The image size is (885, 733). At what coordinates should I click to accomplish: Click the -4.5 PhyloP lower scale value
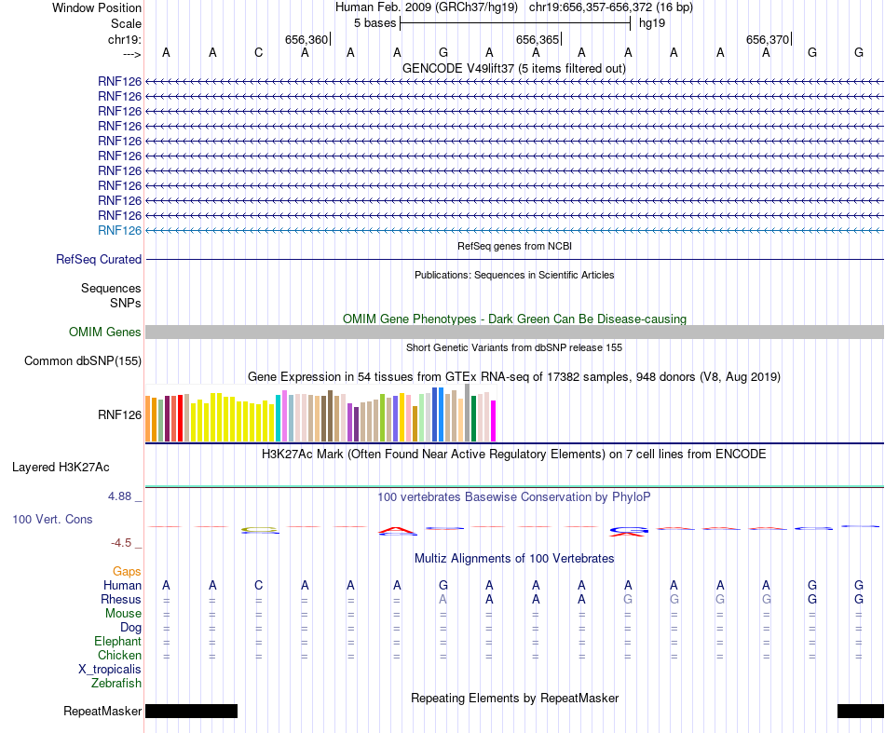coord(121,543)
